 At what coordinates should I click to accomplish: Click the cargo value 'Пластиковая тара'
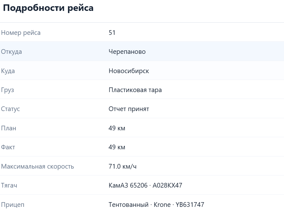pos(135,90)
